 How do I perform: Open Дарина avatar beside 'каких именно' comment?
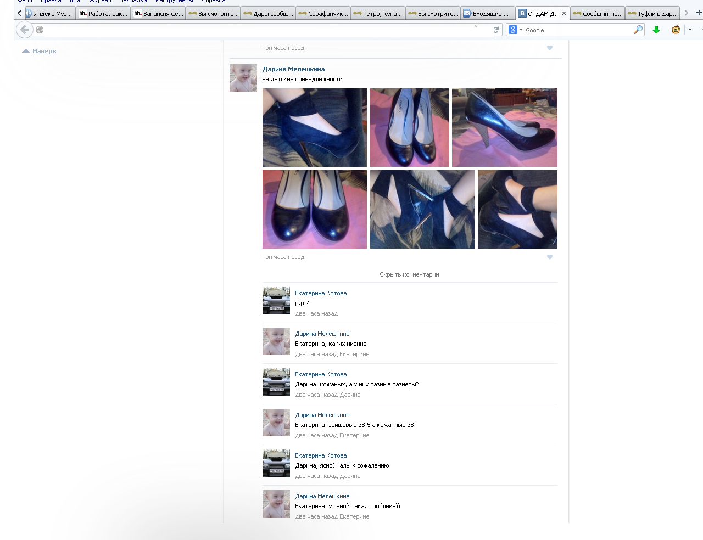[276, 341]
